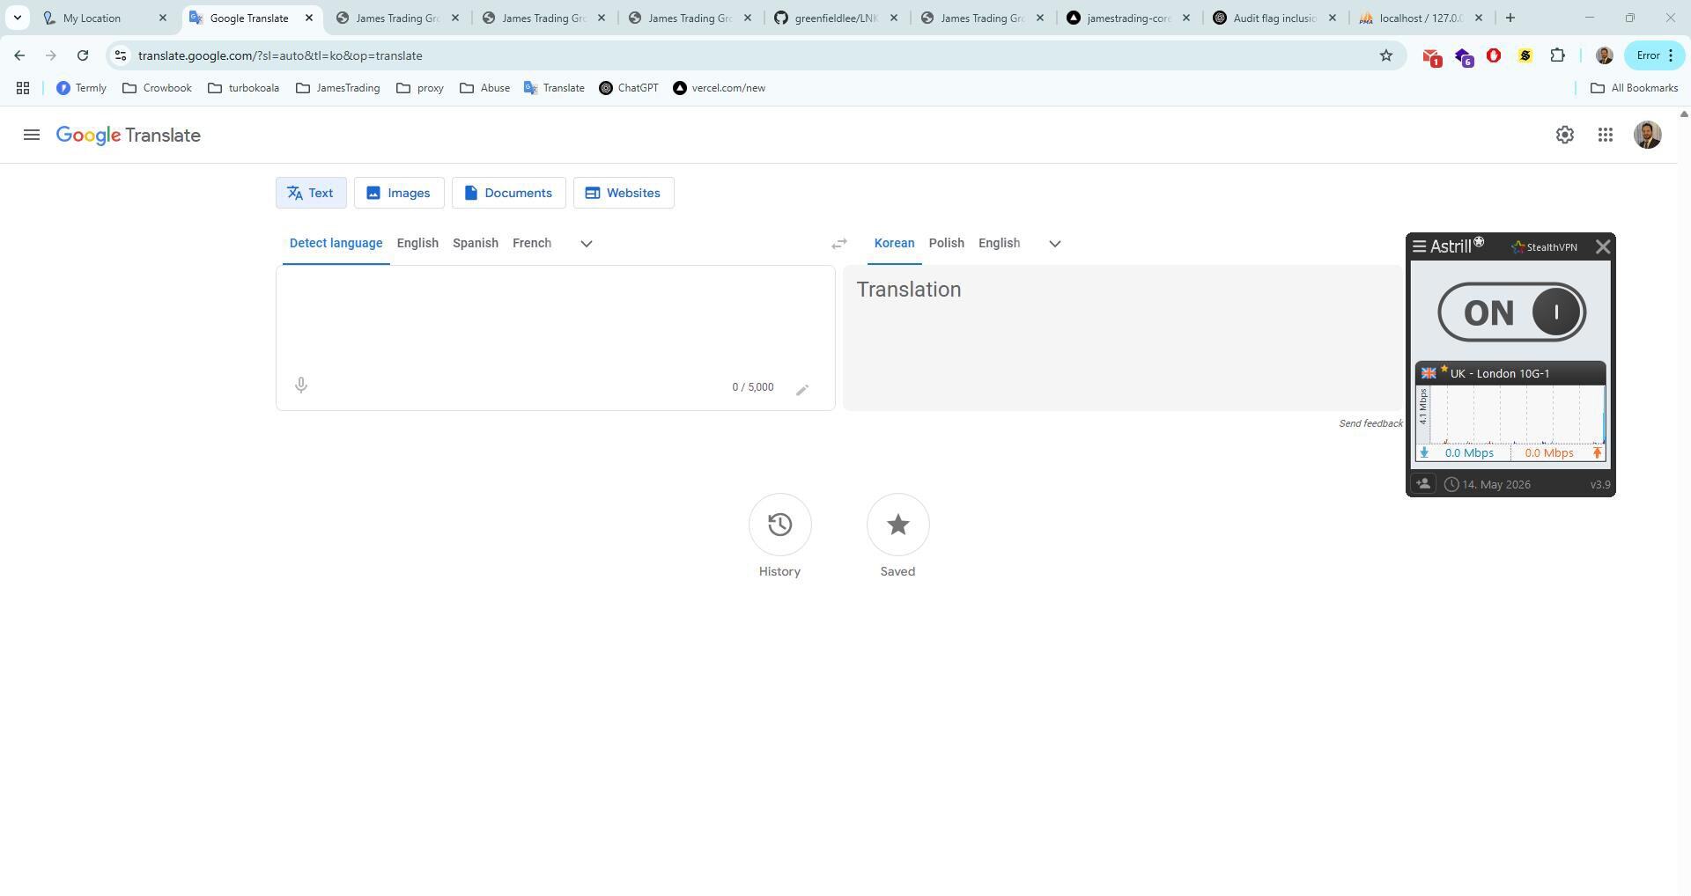Open Google Translate settings gear
This screenshot has height=896, width=1691.
click(1565, 135)
